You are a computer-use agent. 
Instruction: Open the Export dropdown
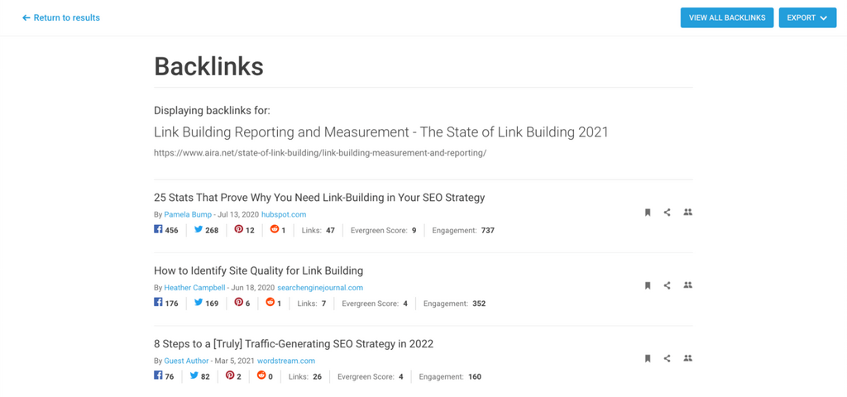click(807, 17)
